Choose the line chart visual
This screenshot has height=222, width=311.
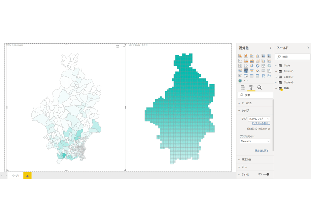pyautogui.click(x=240, y=61)
